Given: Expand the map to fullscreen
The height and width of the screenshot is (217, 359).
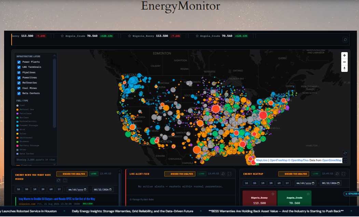Looking at the screenshot, I should point(345,160).
